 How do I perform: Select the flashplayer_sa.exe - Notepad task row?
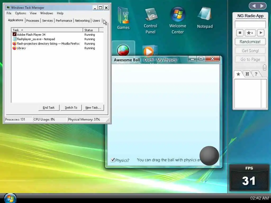click(x=57, y=39)
